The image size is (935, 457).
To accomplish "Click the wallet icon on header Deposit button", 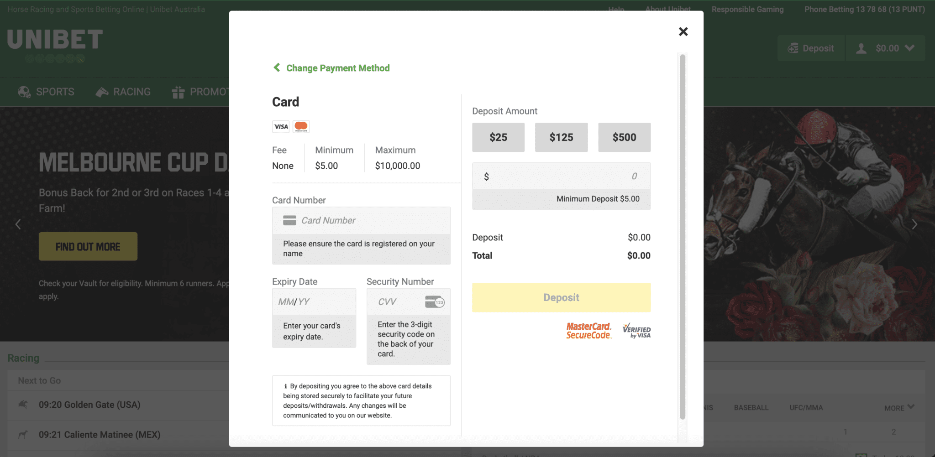I will tap(793, 48).
